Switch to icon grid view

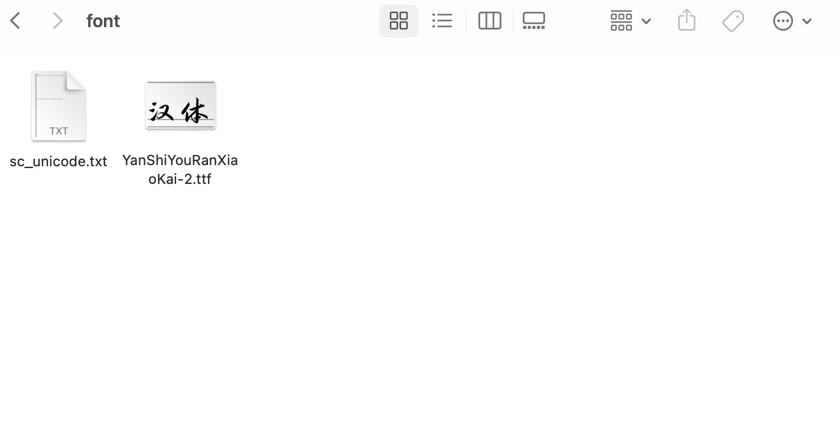399,21
